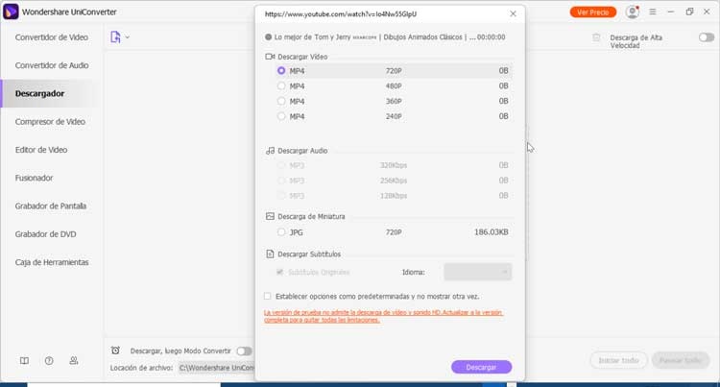Click the YouTube URL in dialog title
The height and width of the screenshot is (387, 720).
(x=341, y=13)
